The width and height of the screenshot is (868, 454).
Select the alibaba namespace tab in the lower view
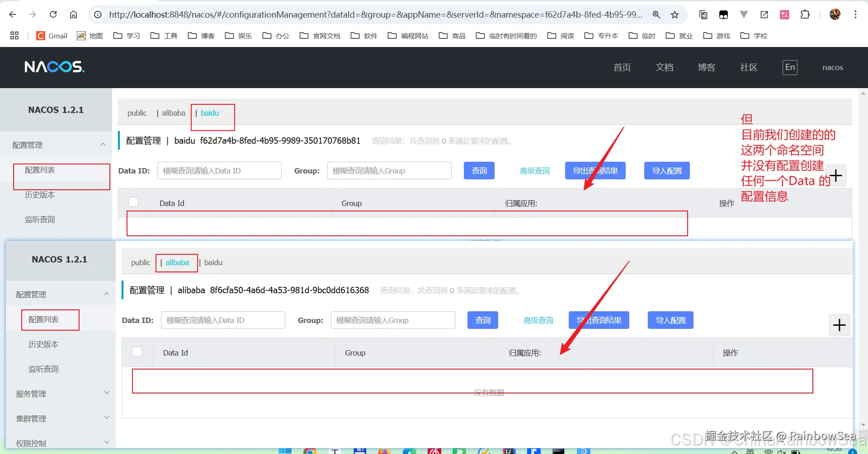click(177, 262)
